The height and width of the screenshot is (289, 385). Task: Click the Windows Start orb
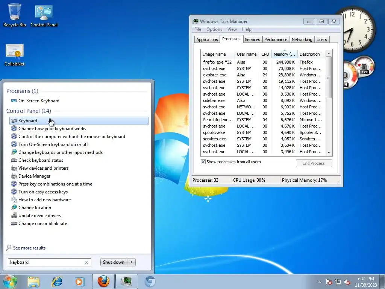10,281
